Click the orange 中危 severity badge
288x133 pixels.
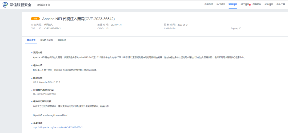(x=35, y=19)
